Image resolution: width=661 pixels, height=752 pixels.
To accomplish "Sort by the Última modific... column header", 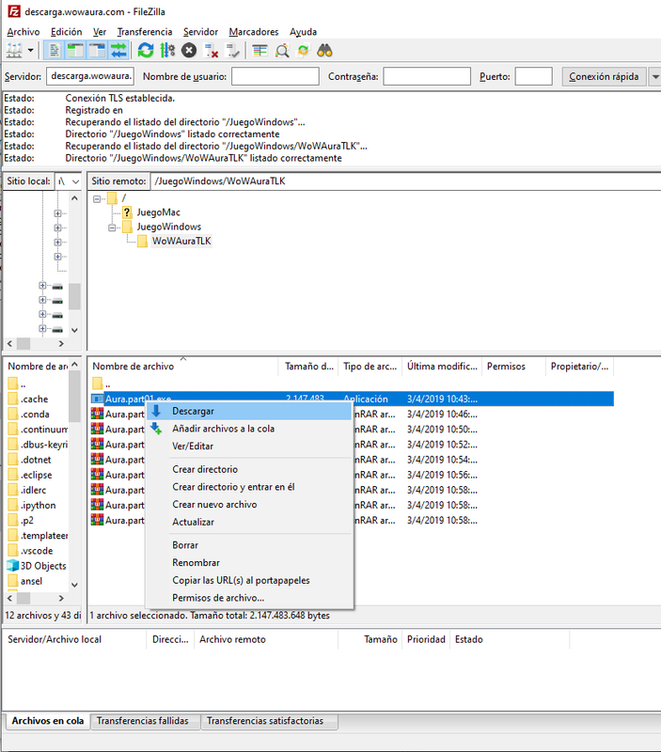I will coord(442,367).
